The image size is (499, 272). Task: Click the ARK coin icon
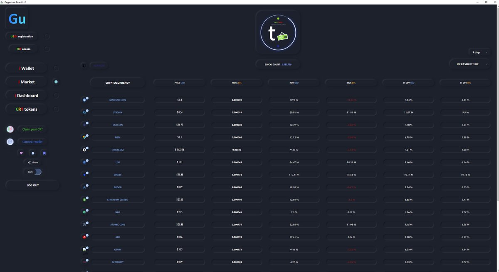(x=85, y=237)
